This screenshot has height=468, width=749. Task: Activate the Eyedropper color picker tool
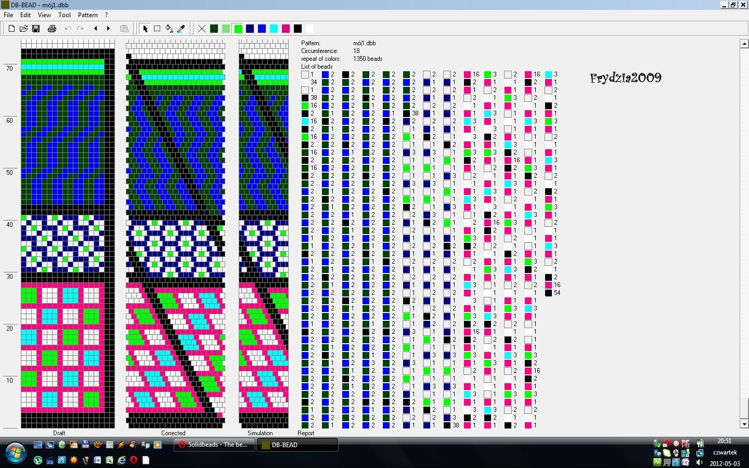[x=181, y=29]
